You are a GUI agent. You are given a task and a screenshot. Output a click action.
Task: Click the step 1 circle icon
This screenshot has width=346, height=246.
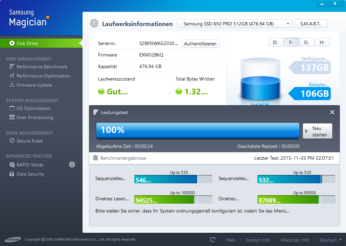click(x=94, y=24)
